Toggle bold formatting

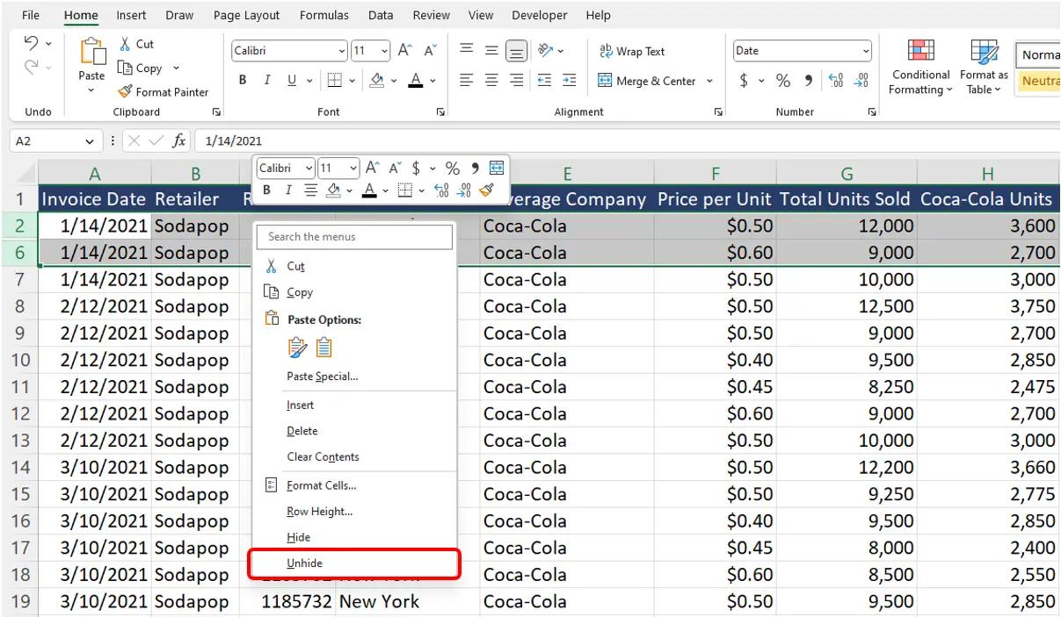point(243,79)
